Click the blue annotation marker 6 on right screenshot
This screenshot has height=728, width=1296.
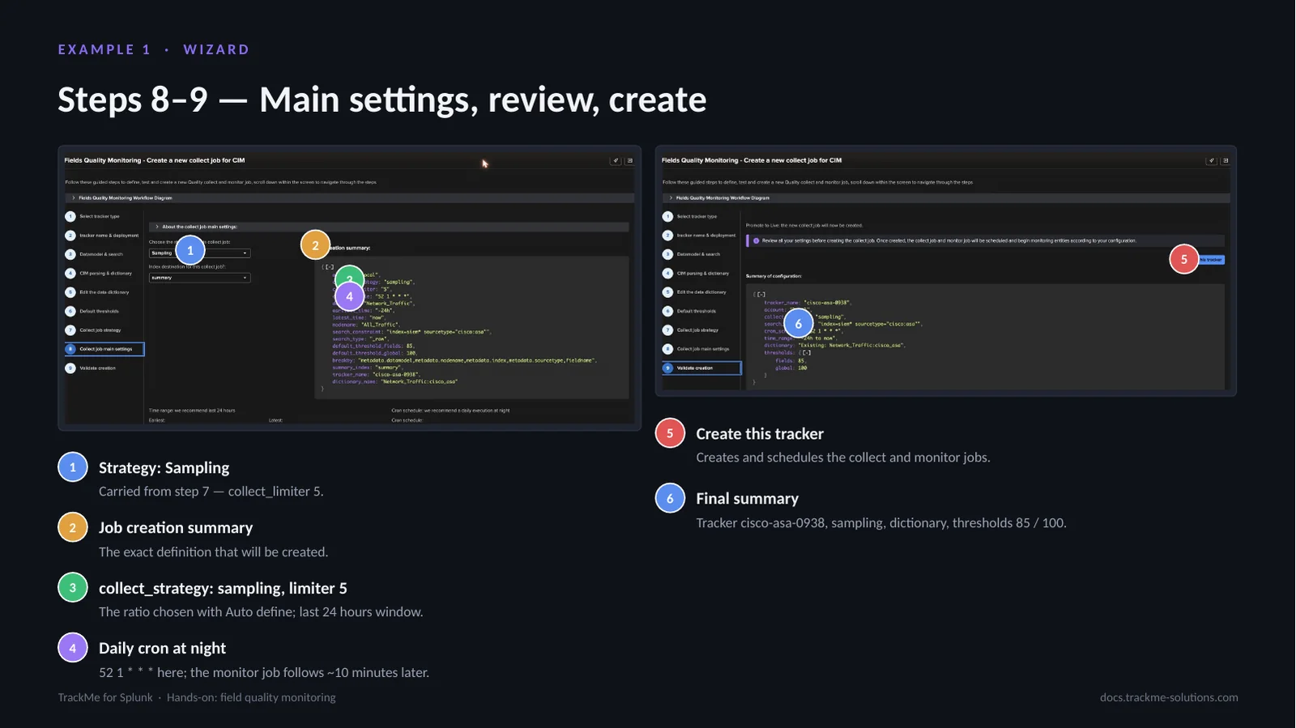[x=798, y=324]
